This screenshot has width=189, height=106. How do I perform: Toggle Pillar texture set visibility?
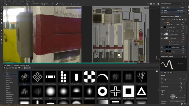(162, 11)
